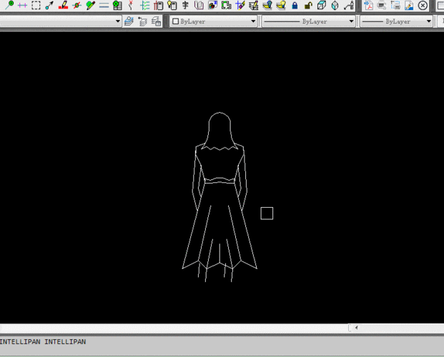Click the printer icon in the toolbar
This screenshot has height=357, width=444.
pyautogui.click(x=382, y=6)
